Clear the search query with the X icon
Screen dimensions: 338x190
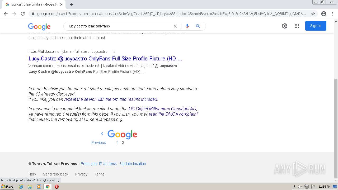(175, 26)
